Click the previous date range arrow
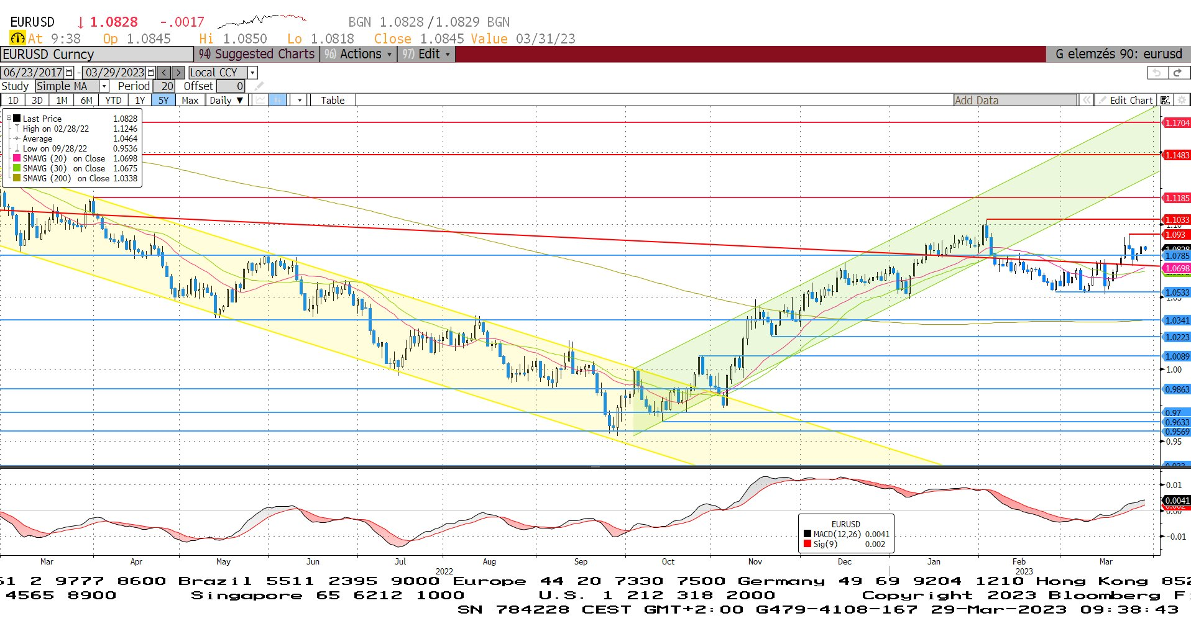 tap(164, 73)
